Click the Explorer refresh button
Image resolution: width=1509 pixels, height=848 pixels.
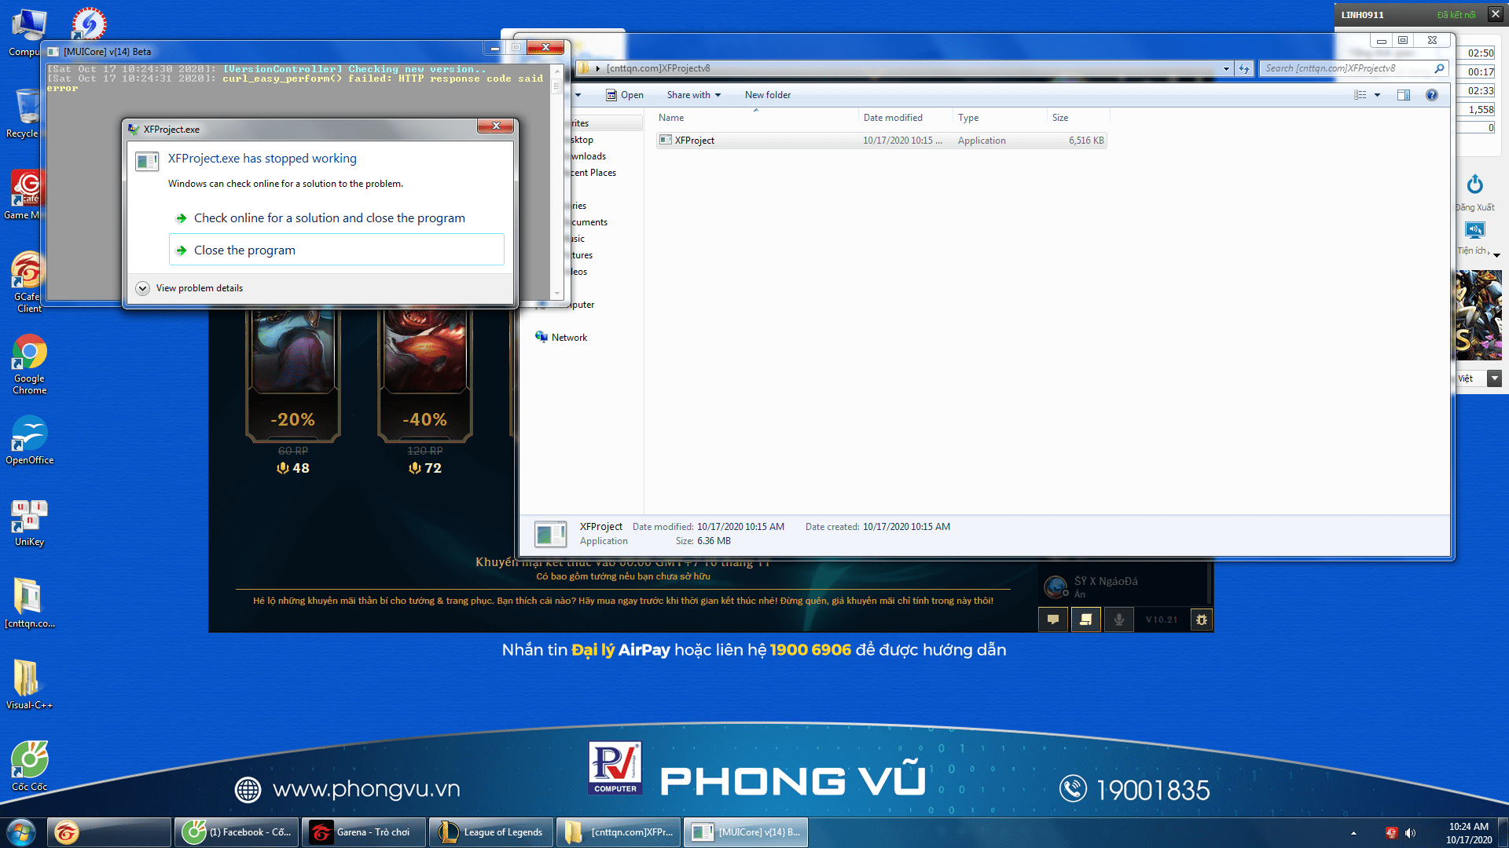(x=1244, y=68)
